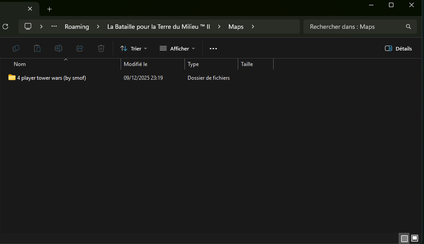Click the Delete trash bin icon
This screenshot has height=244, width=424.
pos(101,48)
